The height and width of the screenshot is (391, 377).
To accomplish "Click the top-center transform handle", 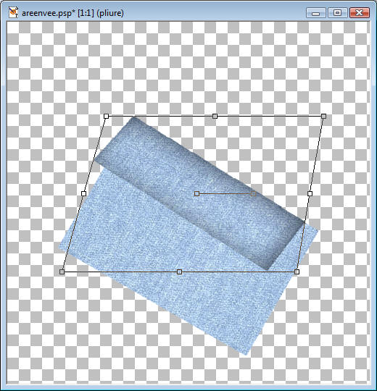I will (x=215, y=116).
